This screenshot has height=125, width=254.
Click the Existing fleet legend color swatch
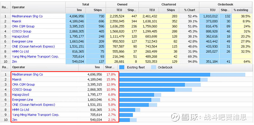122,67
